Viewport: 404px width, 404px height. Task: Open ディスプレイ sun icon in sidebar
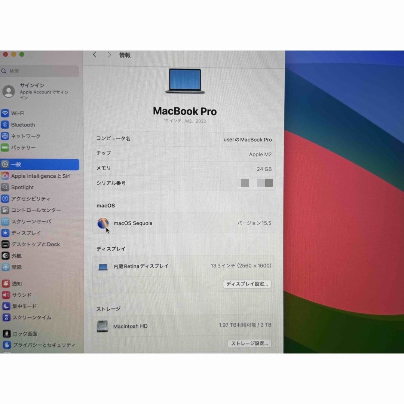pos(5,233)
